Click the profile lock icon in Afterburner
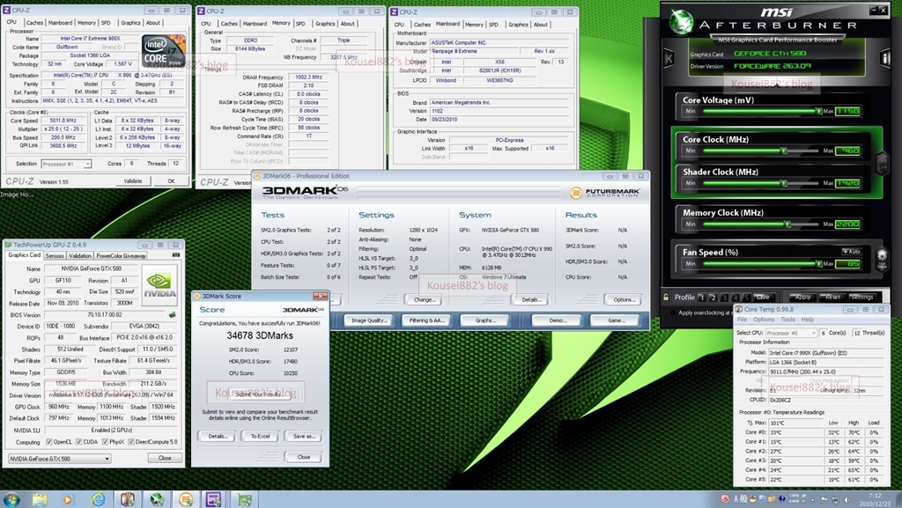 pyautogui.click(x=668, y=298)
